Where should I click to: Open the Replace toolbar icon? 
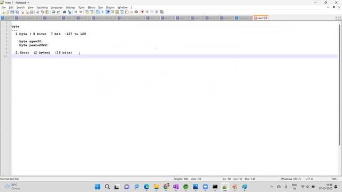tap(69, 12)
